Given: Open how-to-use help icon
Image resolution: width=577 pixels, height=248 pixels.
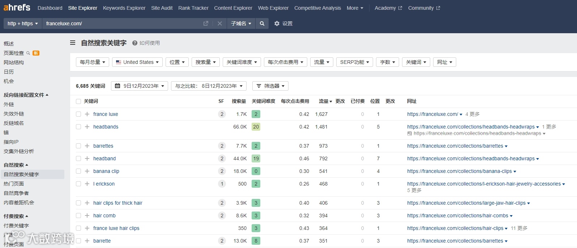Looking at the screenshot, I should pos(135,43).
